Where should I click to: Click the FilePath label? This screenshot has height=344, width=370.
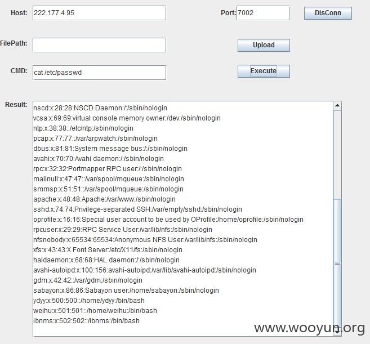(14, 43)
